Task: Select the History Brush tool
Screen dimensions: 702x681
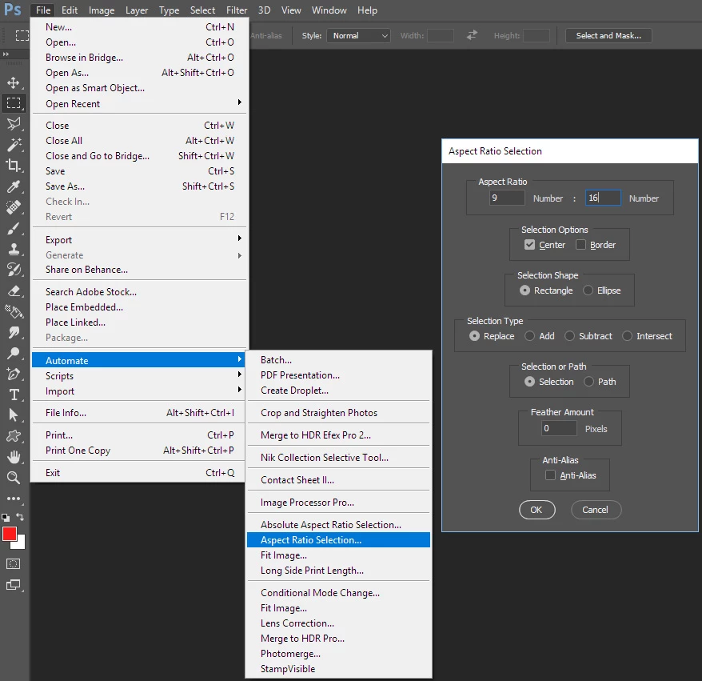Action: pos(14,269)
